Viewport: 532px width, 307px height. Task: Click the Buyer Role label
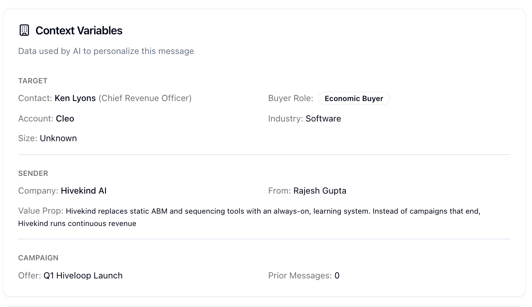tap(290, 98)
